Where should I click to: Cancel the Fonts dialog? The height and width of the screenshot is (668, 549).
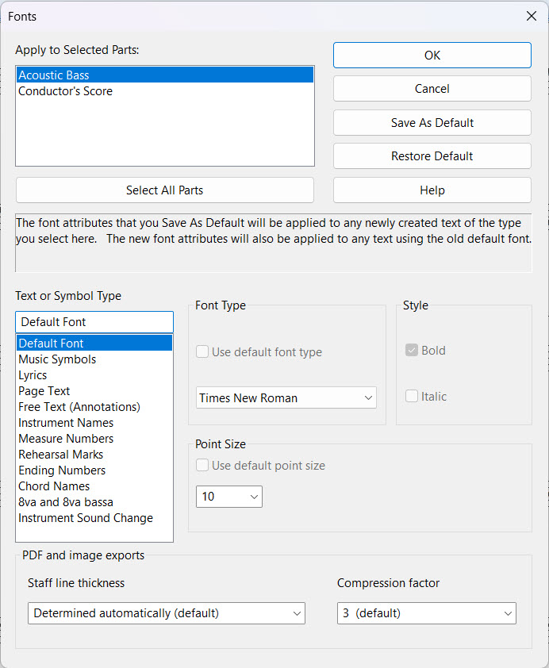[432, 89]
